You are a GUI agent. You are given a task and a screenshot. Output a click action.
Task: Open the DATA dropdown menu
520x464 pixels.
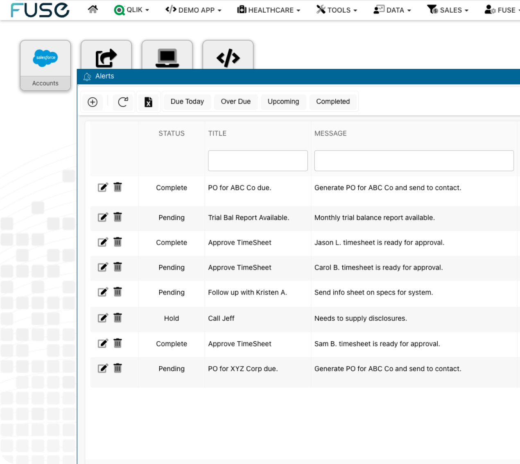(392, 10)
